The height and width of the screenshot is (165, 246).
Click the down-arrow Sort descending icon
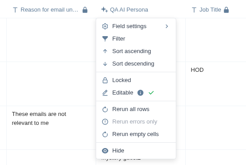(105, 64)
